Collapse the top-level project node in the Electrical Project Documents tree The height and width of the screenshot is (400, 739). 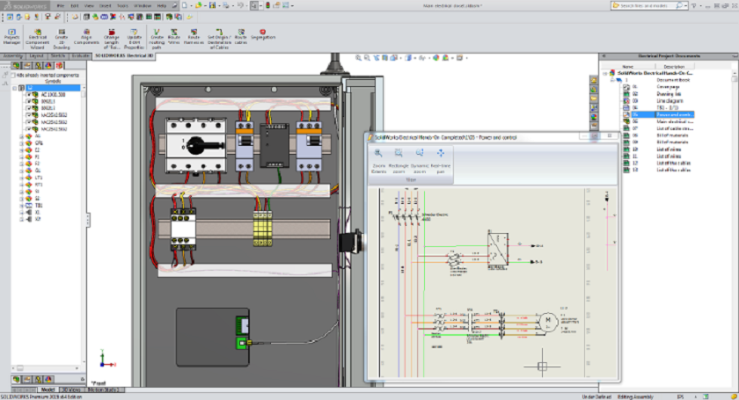pyautogui.click(x=605, y=73)
